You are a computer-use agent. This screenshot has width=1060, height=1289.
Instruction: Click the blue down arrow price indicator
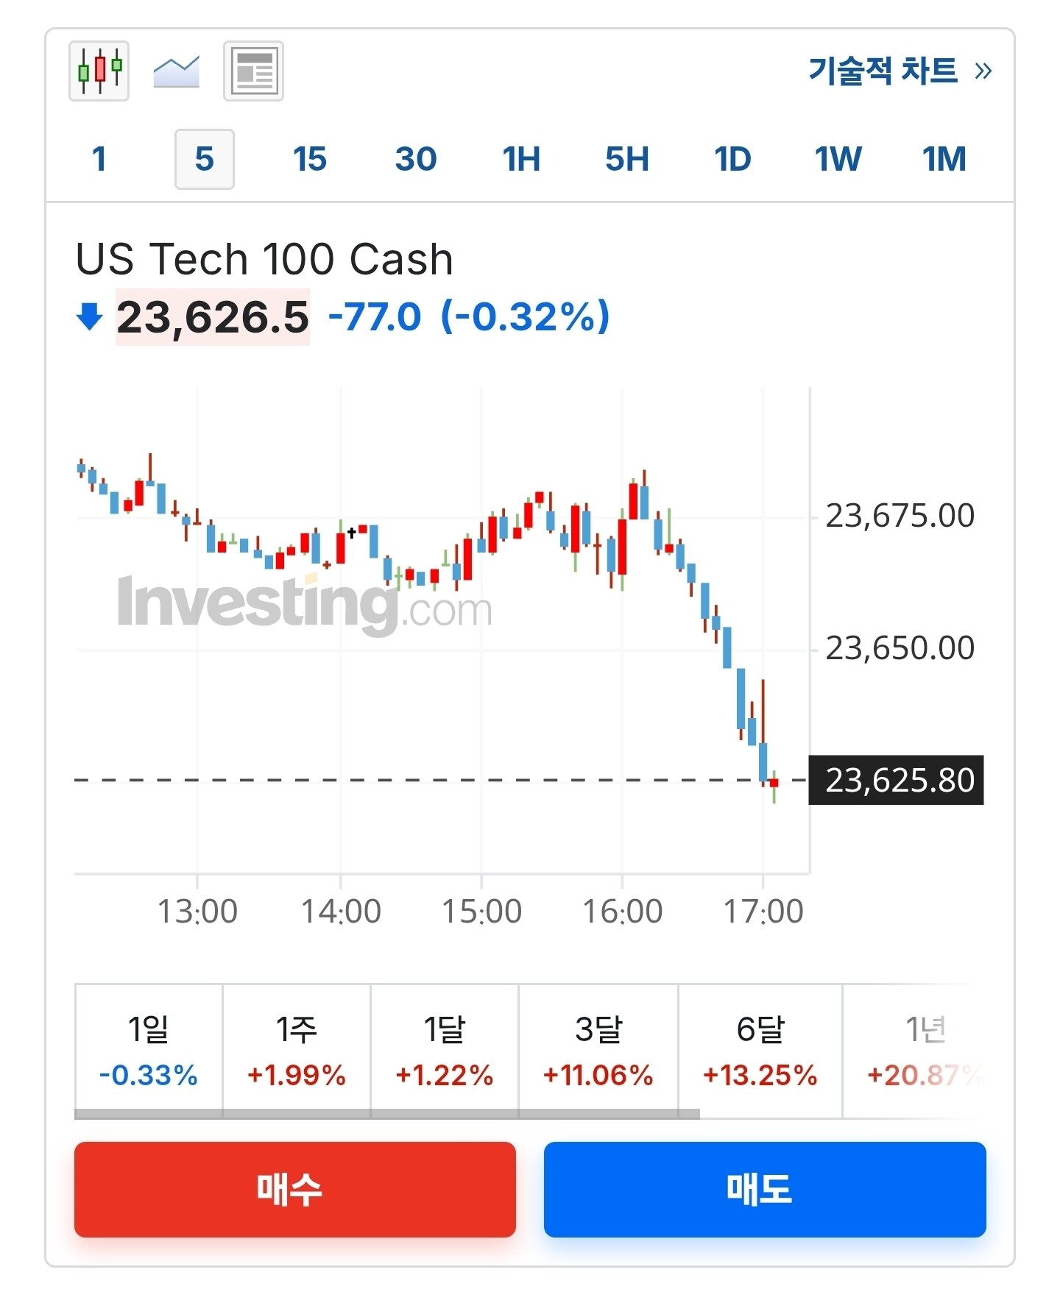[x=90, y=317]
